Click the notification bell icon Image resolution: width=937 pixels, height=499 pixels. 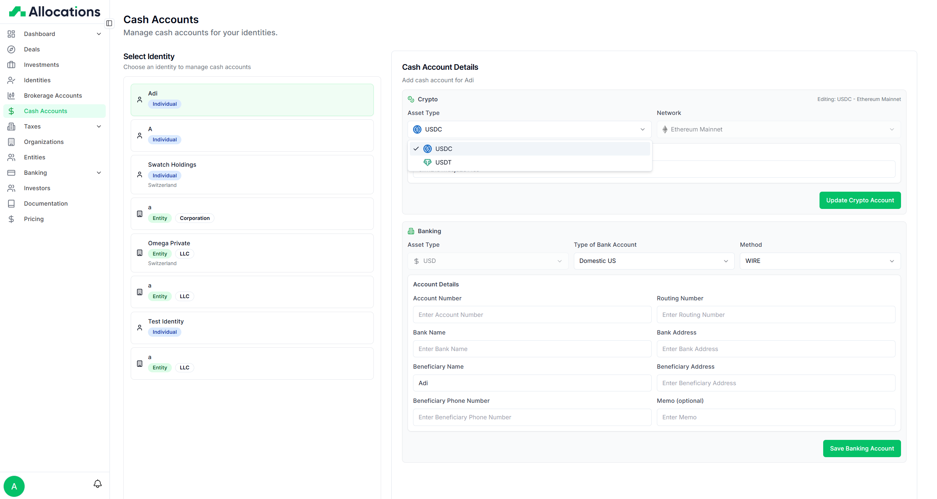point(97,484)
